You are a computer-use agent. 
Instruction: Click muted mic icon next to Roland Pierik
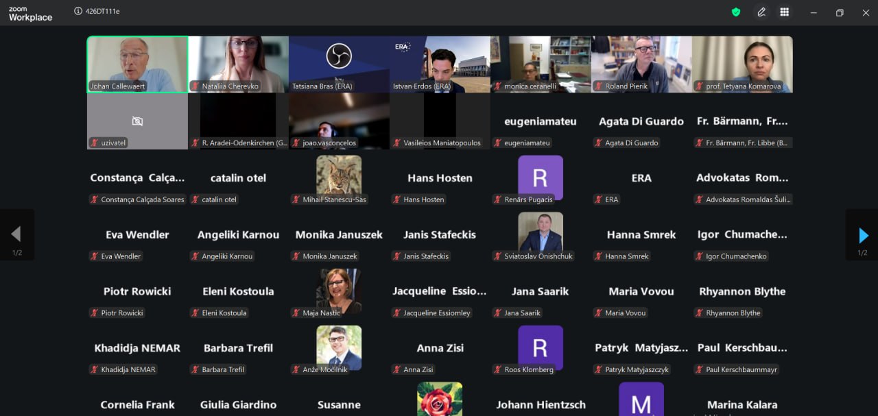597,86
